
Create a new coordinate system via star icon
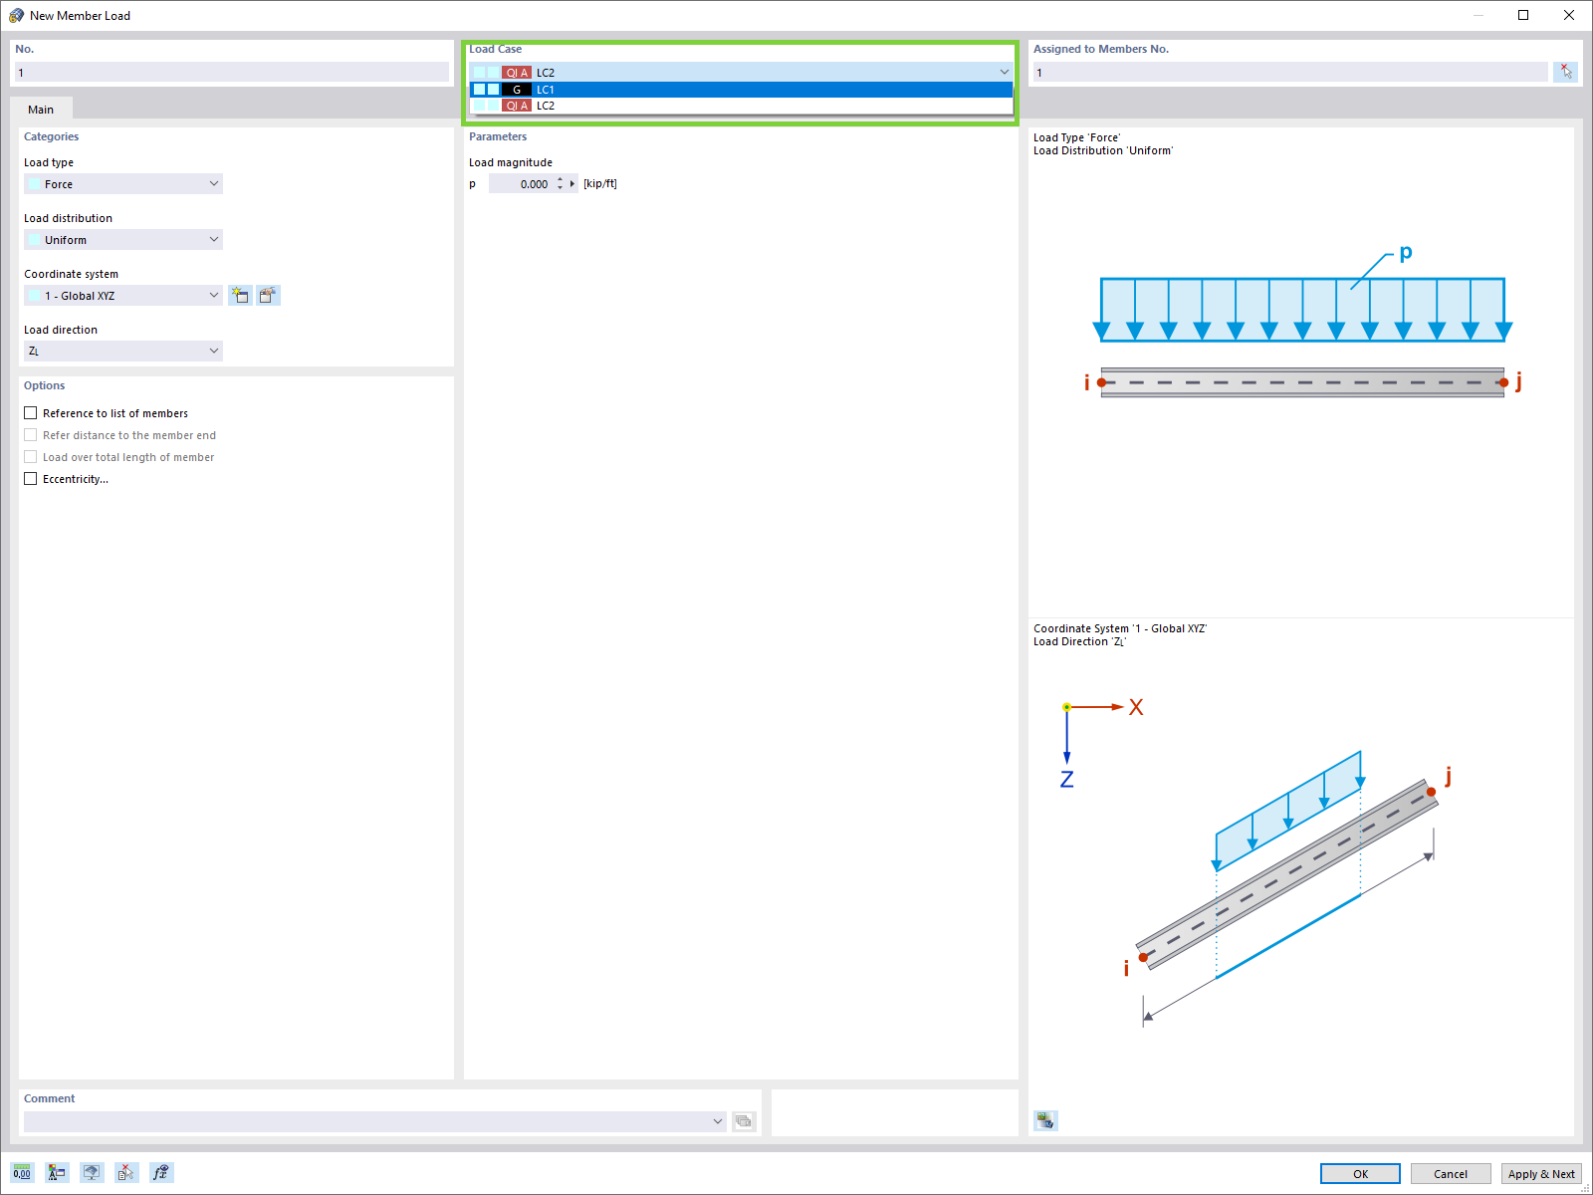click(x=240, y=295)
